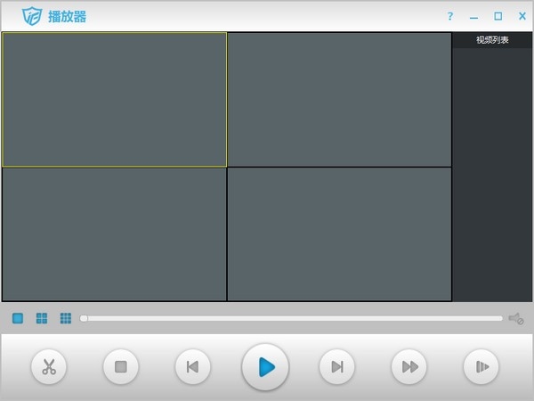This screenshot has width=534, height=401.
Task: Click the fast-forward double arrow button
Action: click(409, 366)
